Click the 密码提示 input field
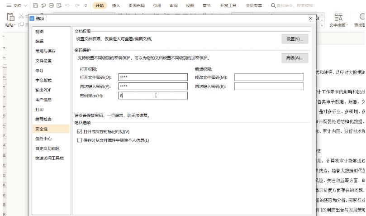 click(x=153, y=96)
